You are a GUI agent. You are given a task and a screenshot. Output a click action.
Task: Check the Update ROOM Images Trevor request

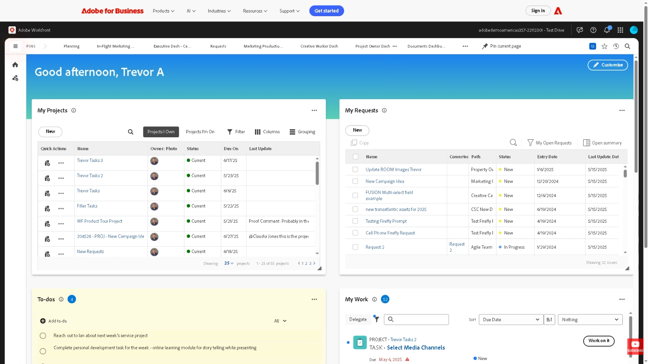[x=355, y=170]
